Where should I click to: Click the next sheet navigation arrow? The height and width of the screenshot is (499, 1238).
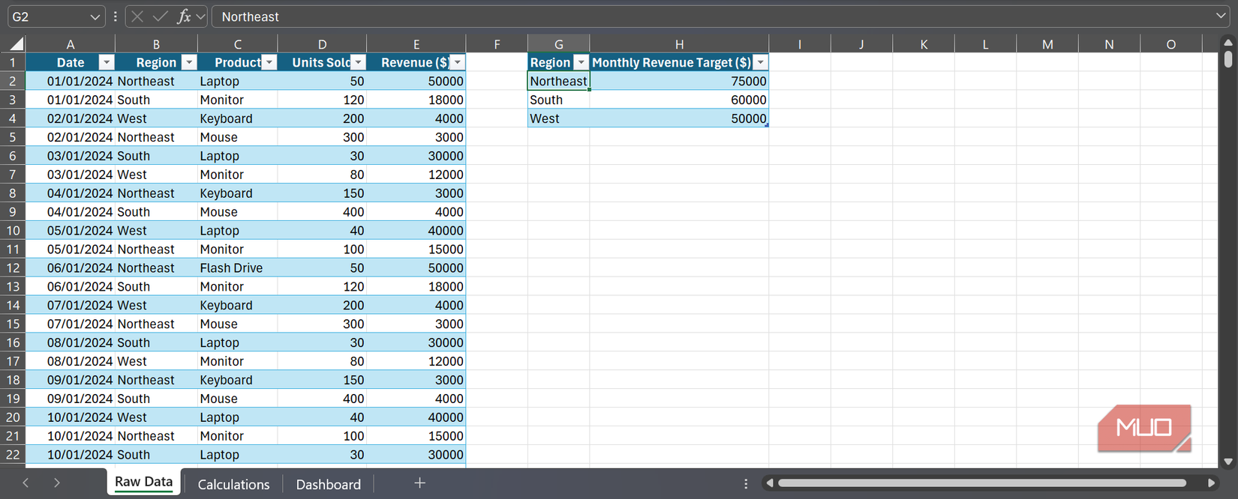pos(57,483)
